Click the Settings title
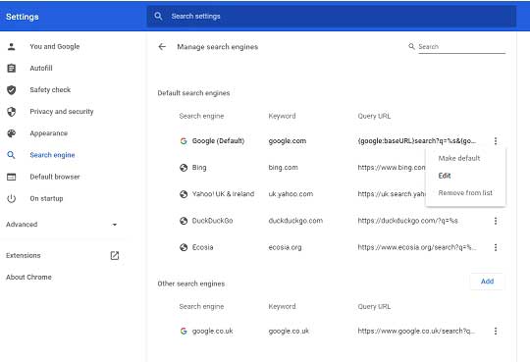The image size is (530, 362). click(23, 17)
